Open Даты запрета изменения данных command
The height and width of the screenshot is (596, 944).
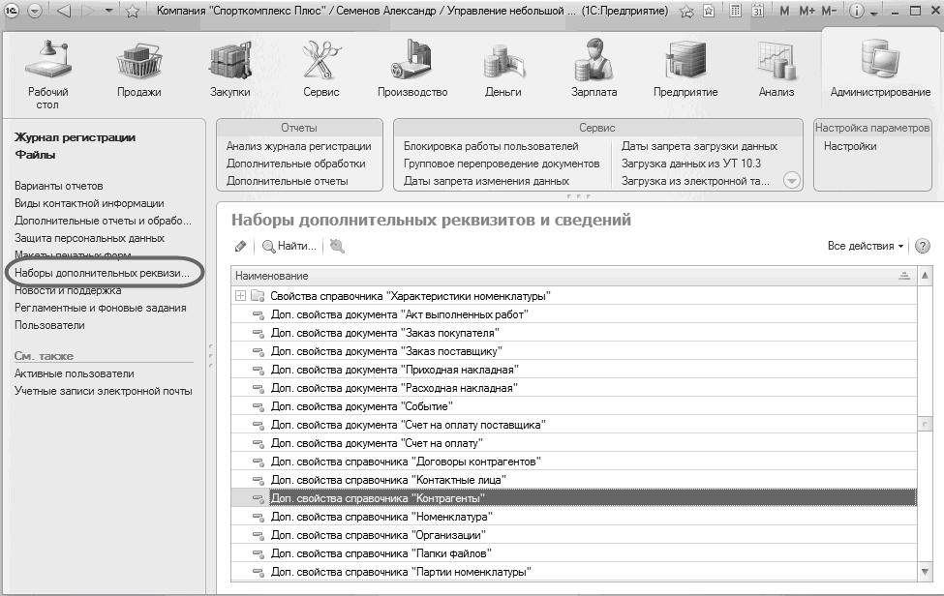(486, 181)
